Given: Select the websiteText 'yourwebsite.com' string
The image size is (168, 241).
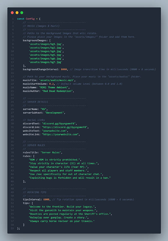Looking at the screenshot, I should click(54, 131).
